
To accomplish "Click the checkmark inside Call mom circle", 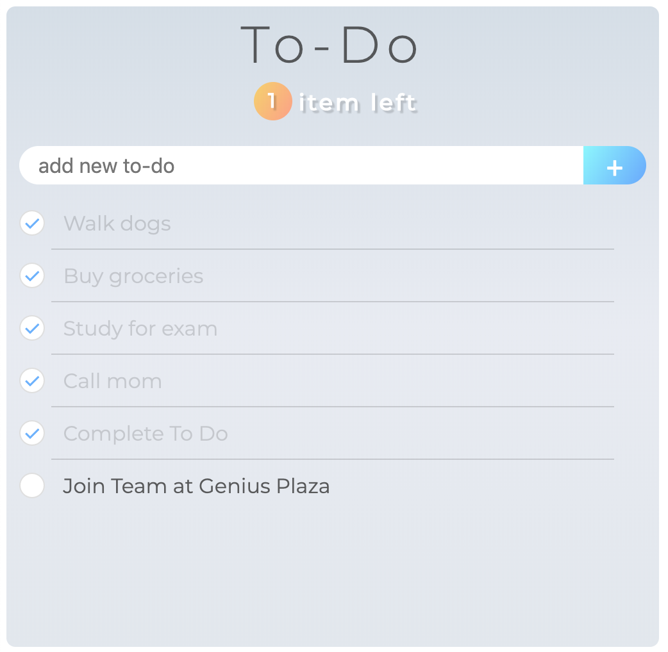I will 32,381.
